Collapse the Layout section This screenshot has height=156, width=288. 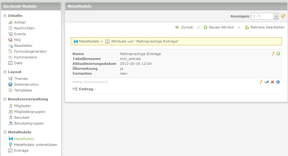click(5, 72)
